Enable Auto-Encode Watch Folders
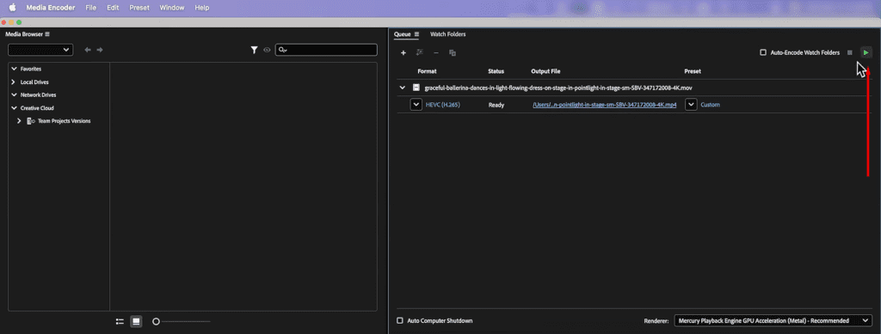881x334 pixels. pos(763,52)
